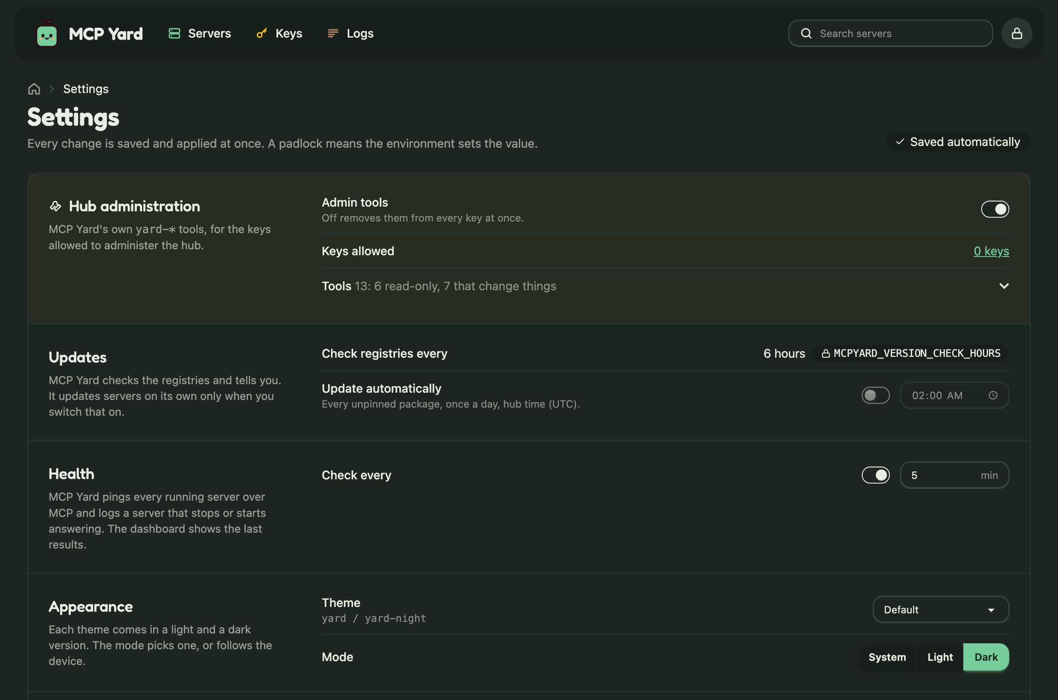This screenshot has width=1058, height=700.
Task: Open the Logs tab
Action: (x=350, y=33)
